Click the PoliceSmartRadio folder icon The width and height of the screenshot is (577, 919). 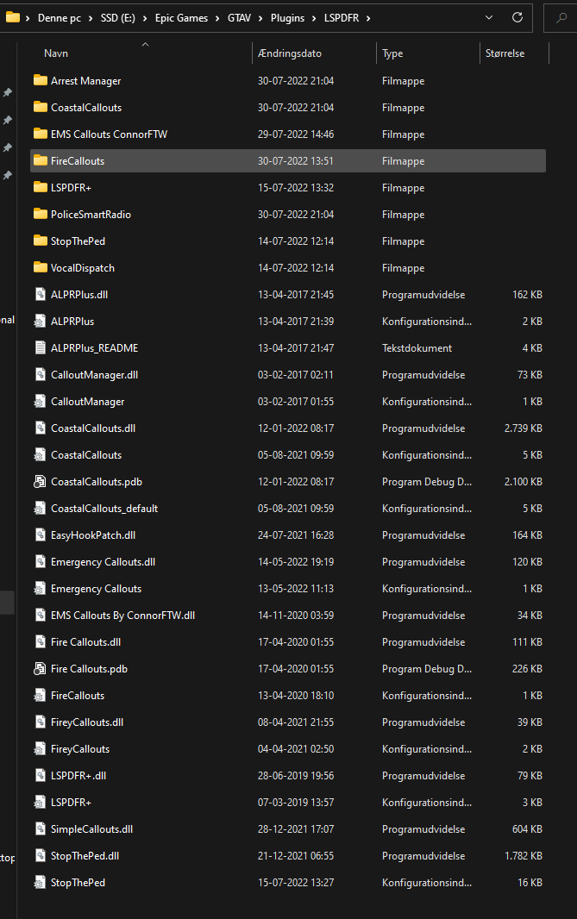click(x=40, y=215)
